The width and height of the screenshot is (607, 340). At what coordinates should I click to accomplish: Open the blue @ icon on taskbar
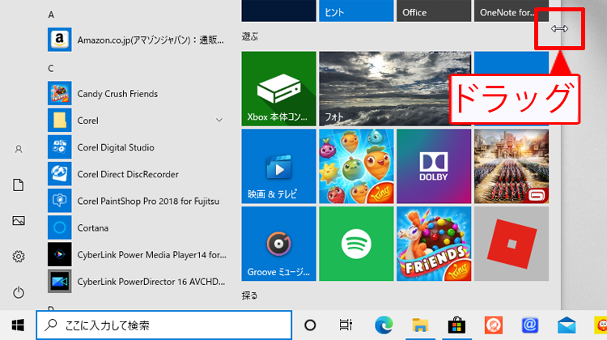tap(530, 325)
